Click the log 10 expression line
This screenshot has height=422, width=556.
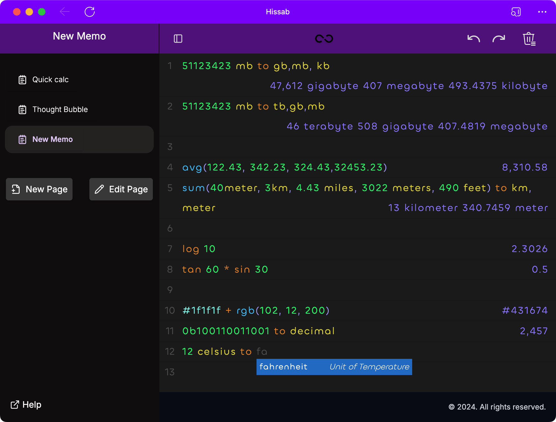pyautogui.click(x=199, y=249)
